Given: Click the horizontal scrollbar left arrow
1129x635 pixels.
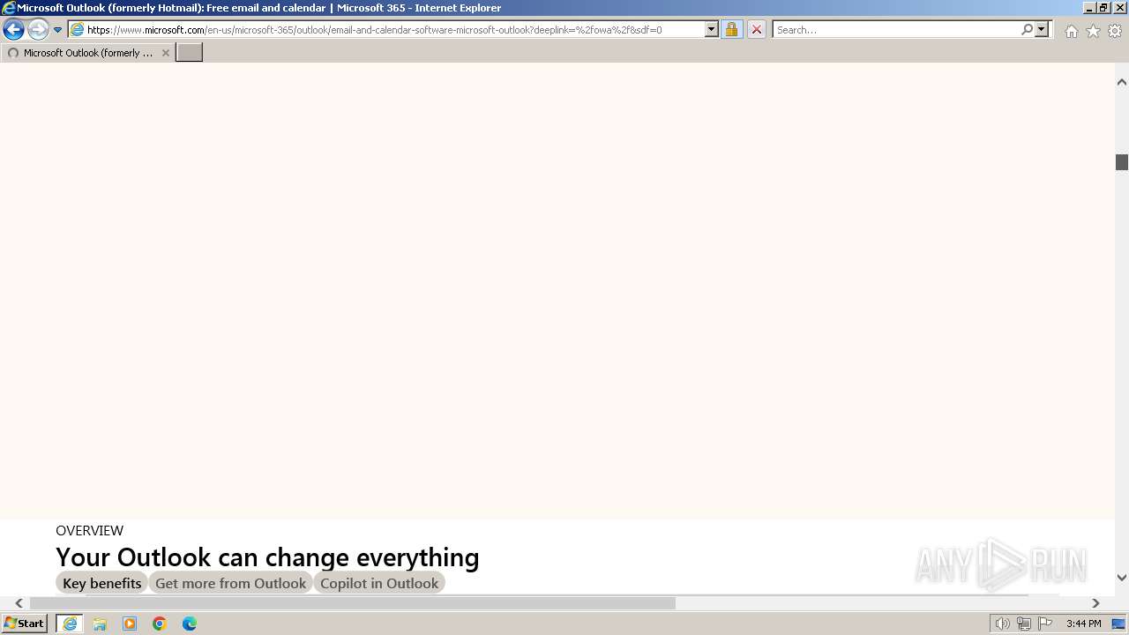Looking at the screenshot, I should [19, 603].
